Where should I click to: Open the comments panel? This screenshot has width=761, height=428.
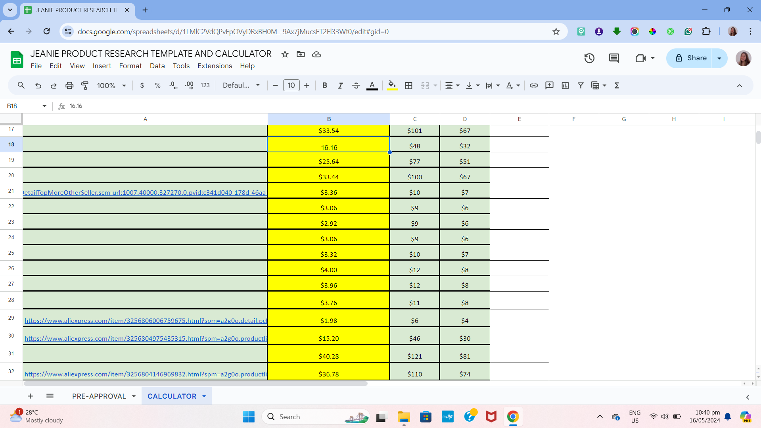tap(614, 58)
